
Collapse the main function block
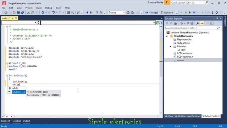tap(7, 76)
